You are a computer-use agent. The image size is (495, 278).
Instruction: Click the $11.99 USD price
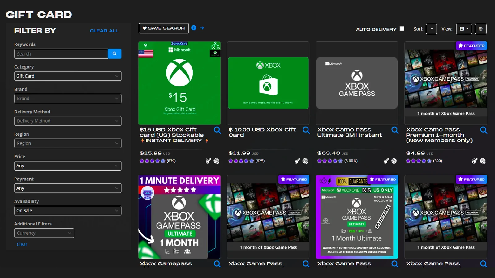click(x=243, y=153)
